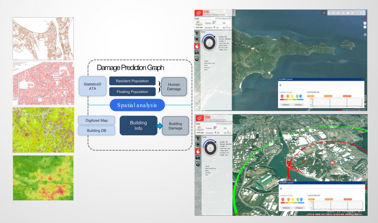Click the Digitized Map box

[x=97, y=120]
